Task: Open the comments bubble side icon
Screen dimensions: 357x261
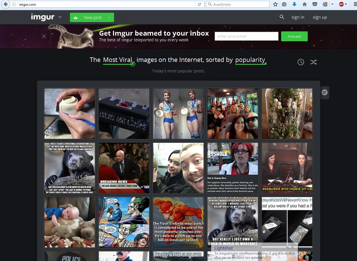Action: click(325, 92)
